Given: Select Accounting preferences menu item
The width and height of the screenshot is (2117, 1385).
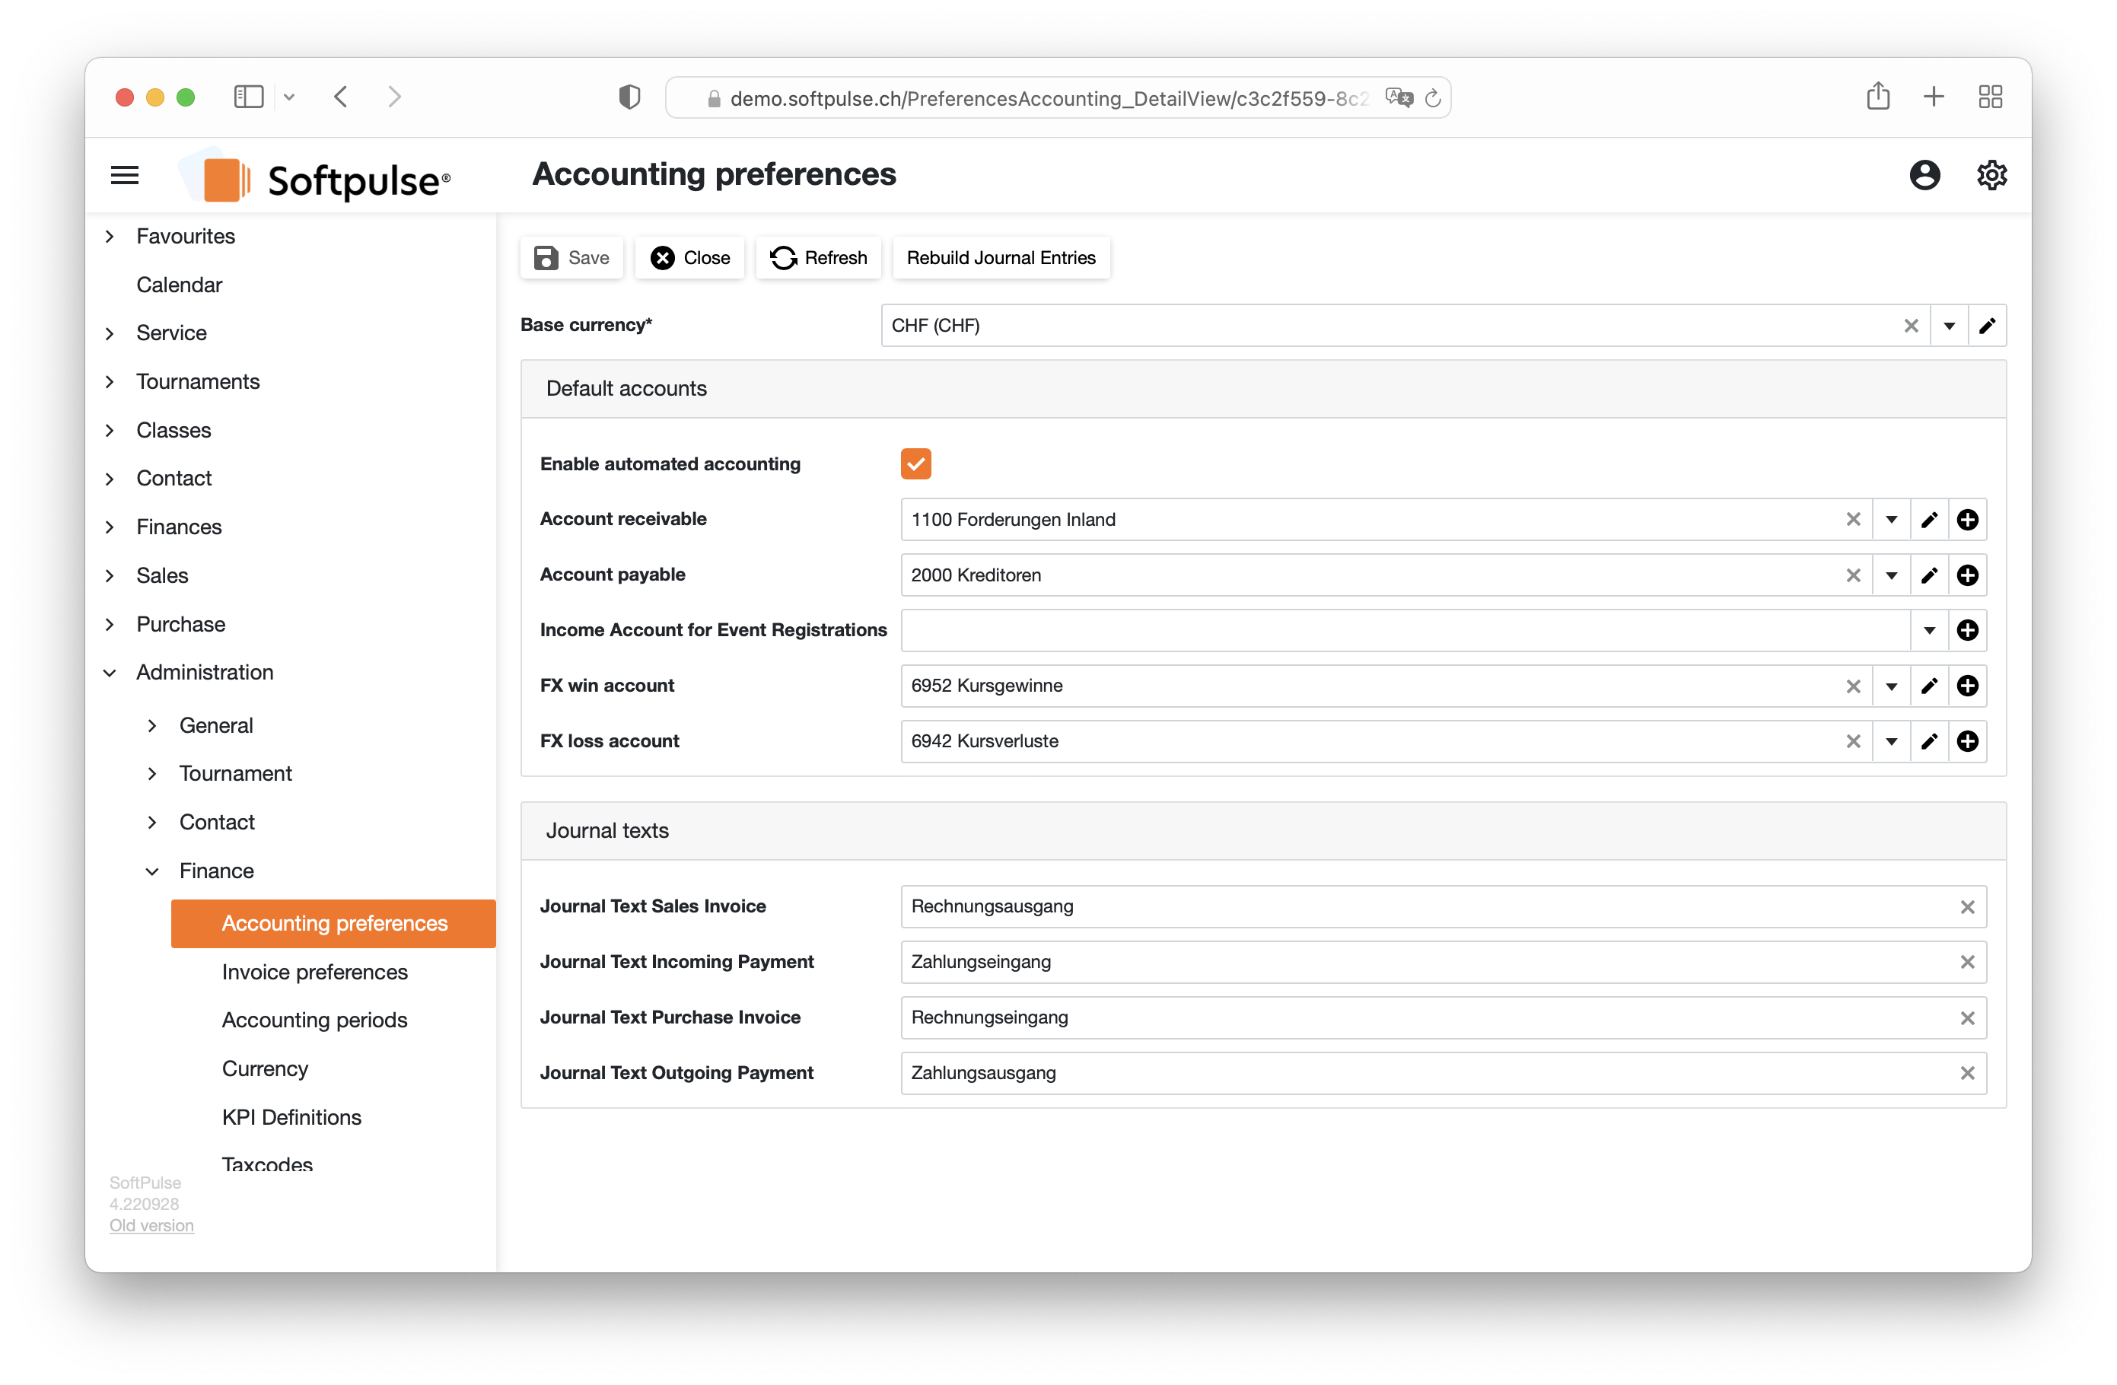Looking at the screenshot, I should click(333, 923).
